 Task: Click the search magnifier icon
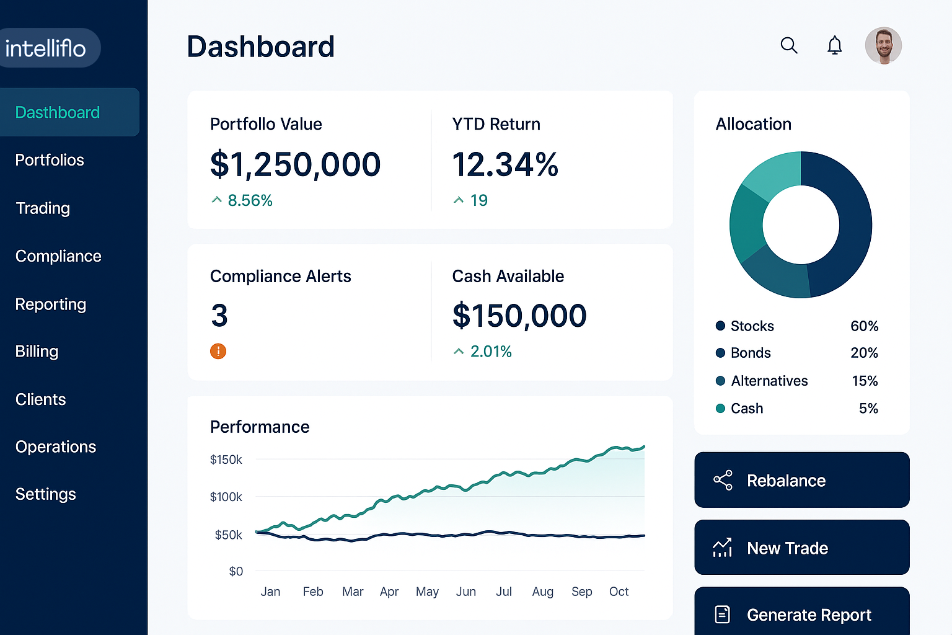[788, 45]
